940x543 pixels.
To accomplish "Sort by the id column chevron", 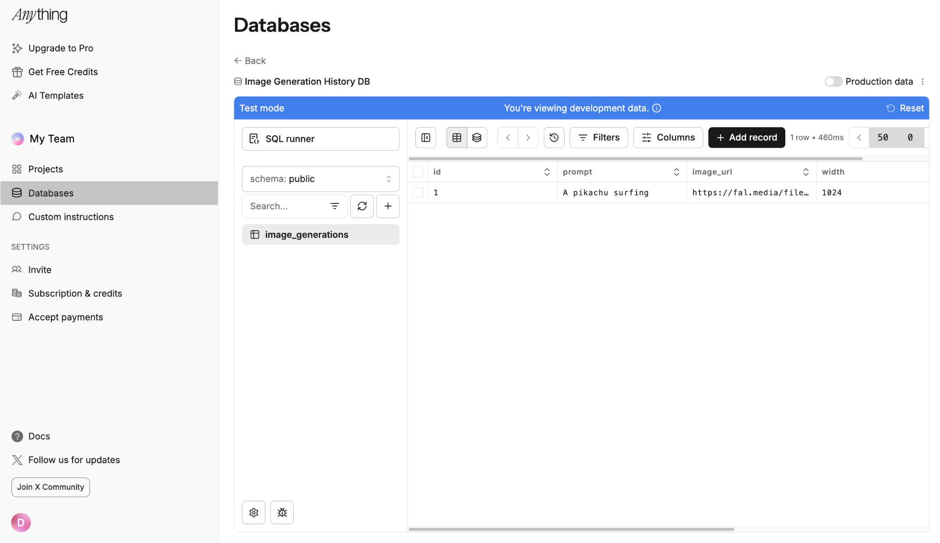I will click(x=546, y=171).
